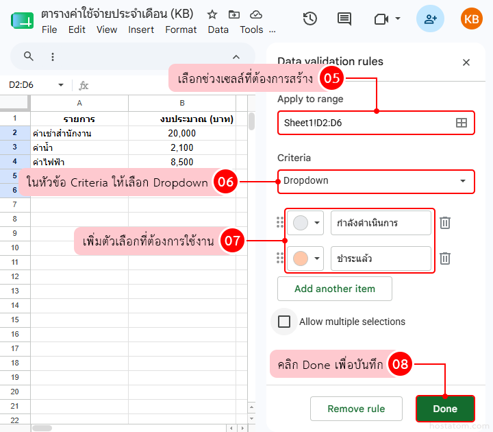Expand the name box dropdown arrow
Screen dimensions: 493x432
click(x=61, y=85)
